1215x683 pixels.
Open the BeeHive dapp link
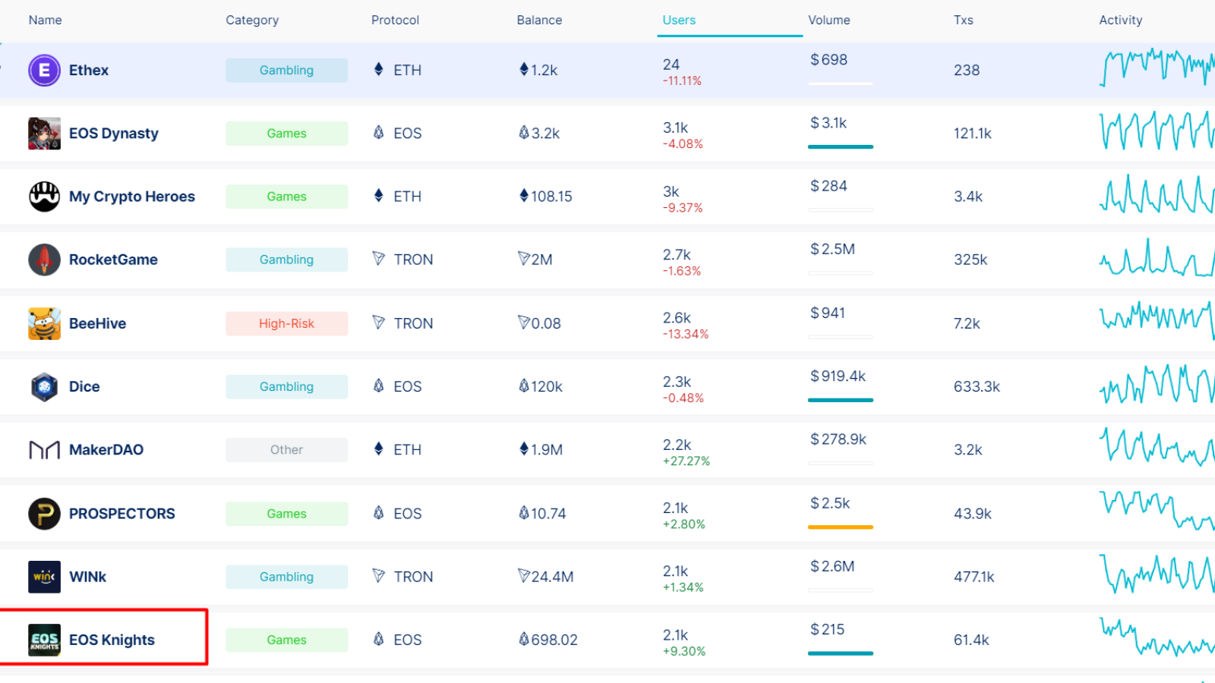[x=97, y=323]
